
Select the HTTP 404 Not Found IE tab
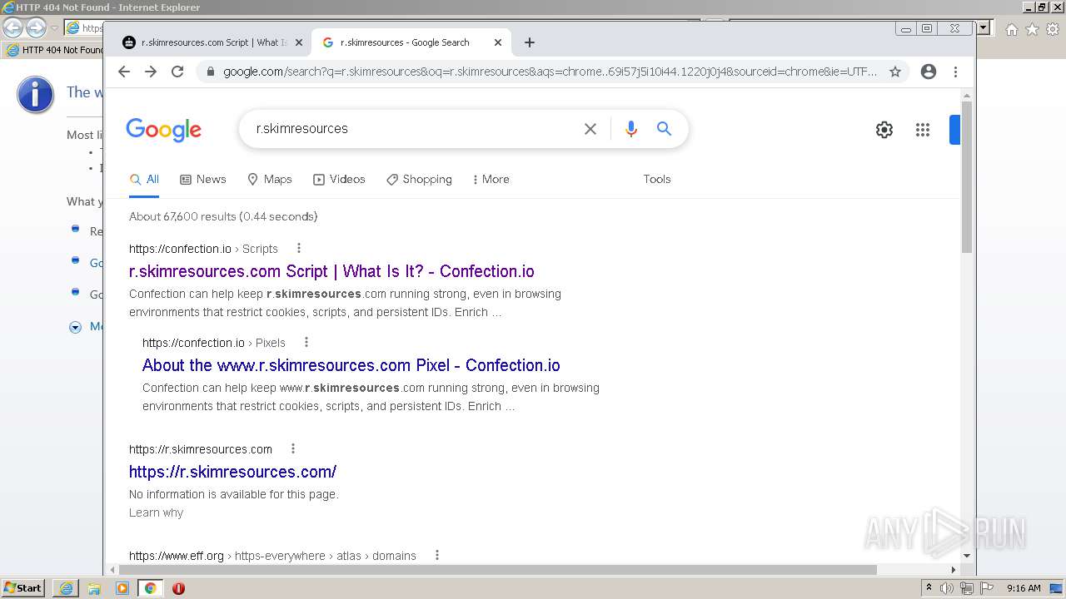tap(54, 50)
